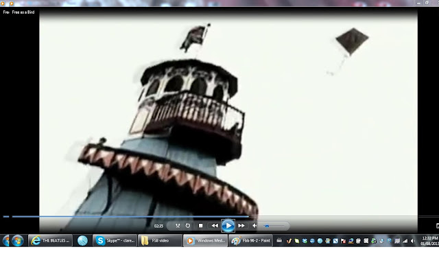Open the Dropbox tray icon

point(305,241)
